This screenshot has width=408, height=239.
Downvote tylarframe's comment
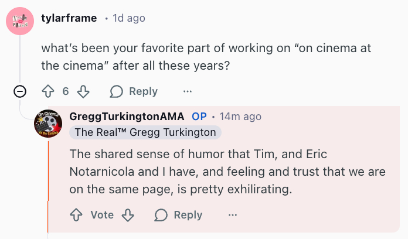(x=83, y=91)
